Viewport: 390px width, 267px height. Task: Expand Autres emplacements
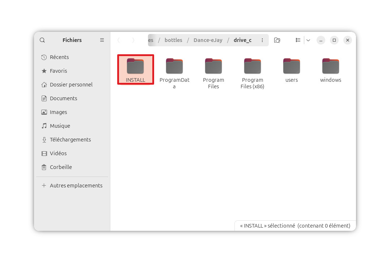click(x=76, y=186)
